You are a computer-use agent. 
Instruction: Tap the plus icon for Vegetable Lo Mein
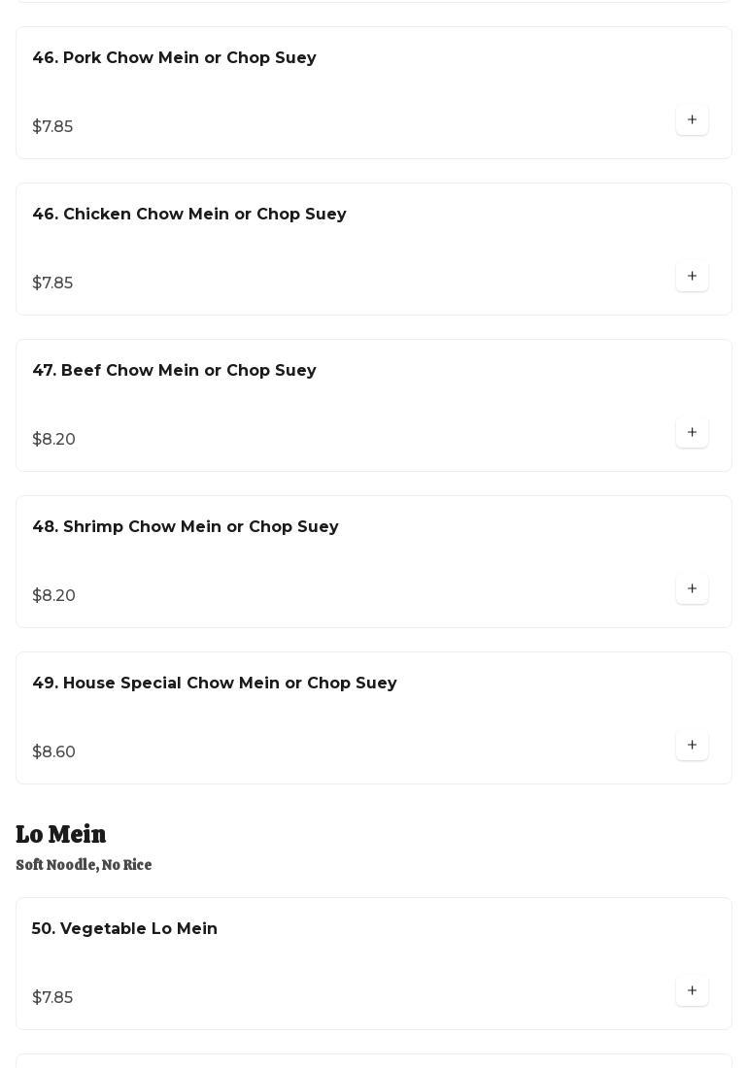point(692,991)
